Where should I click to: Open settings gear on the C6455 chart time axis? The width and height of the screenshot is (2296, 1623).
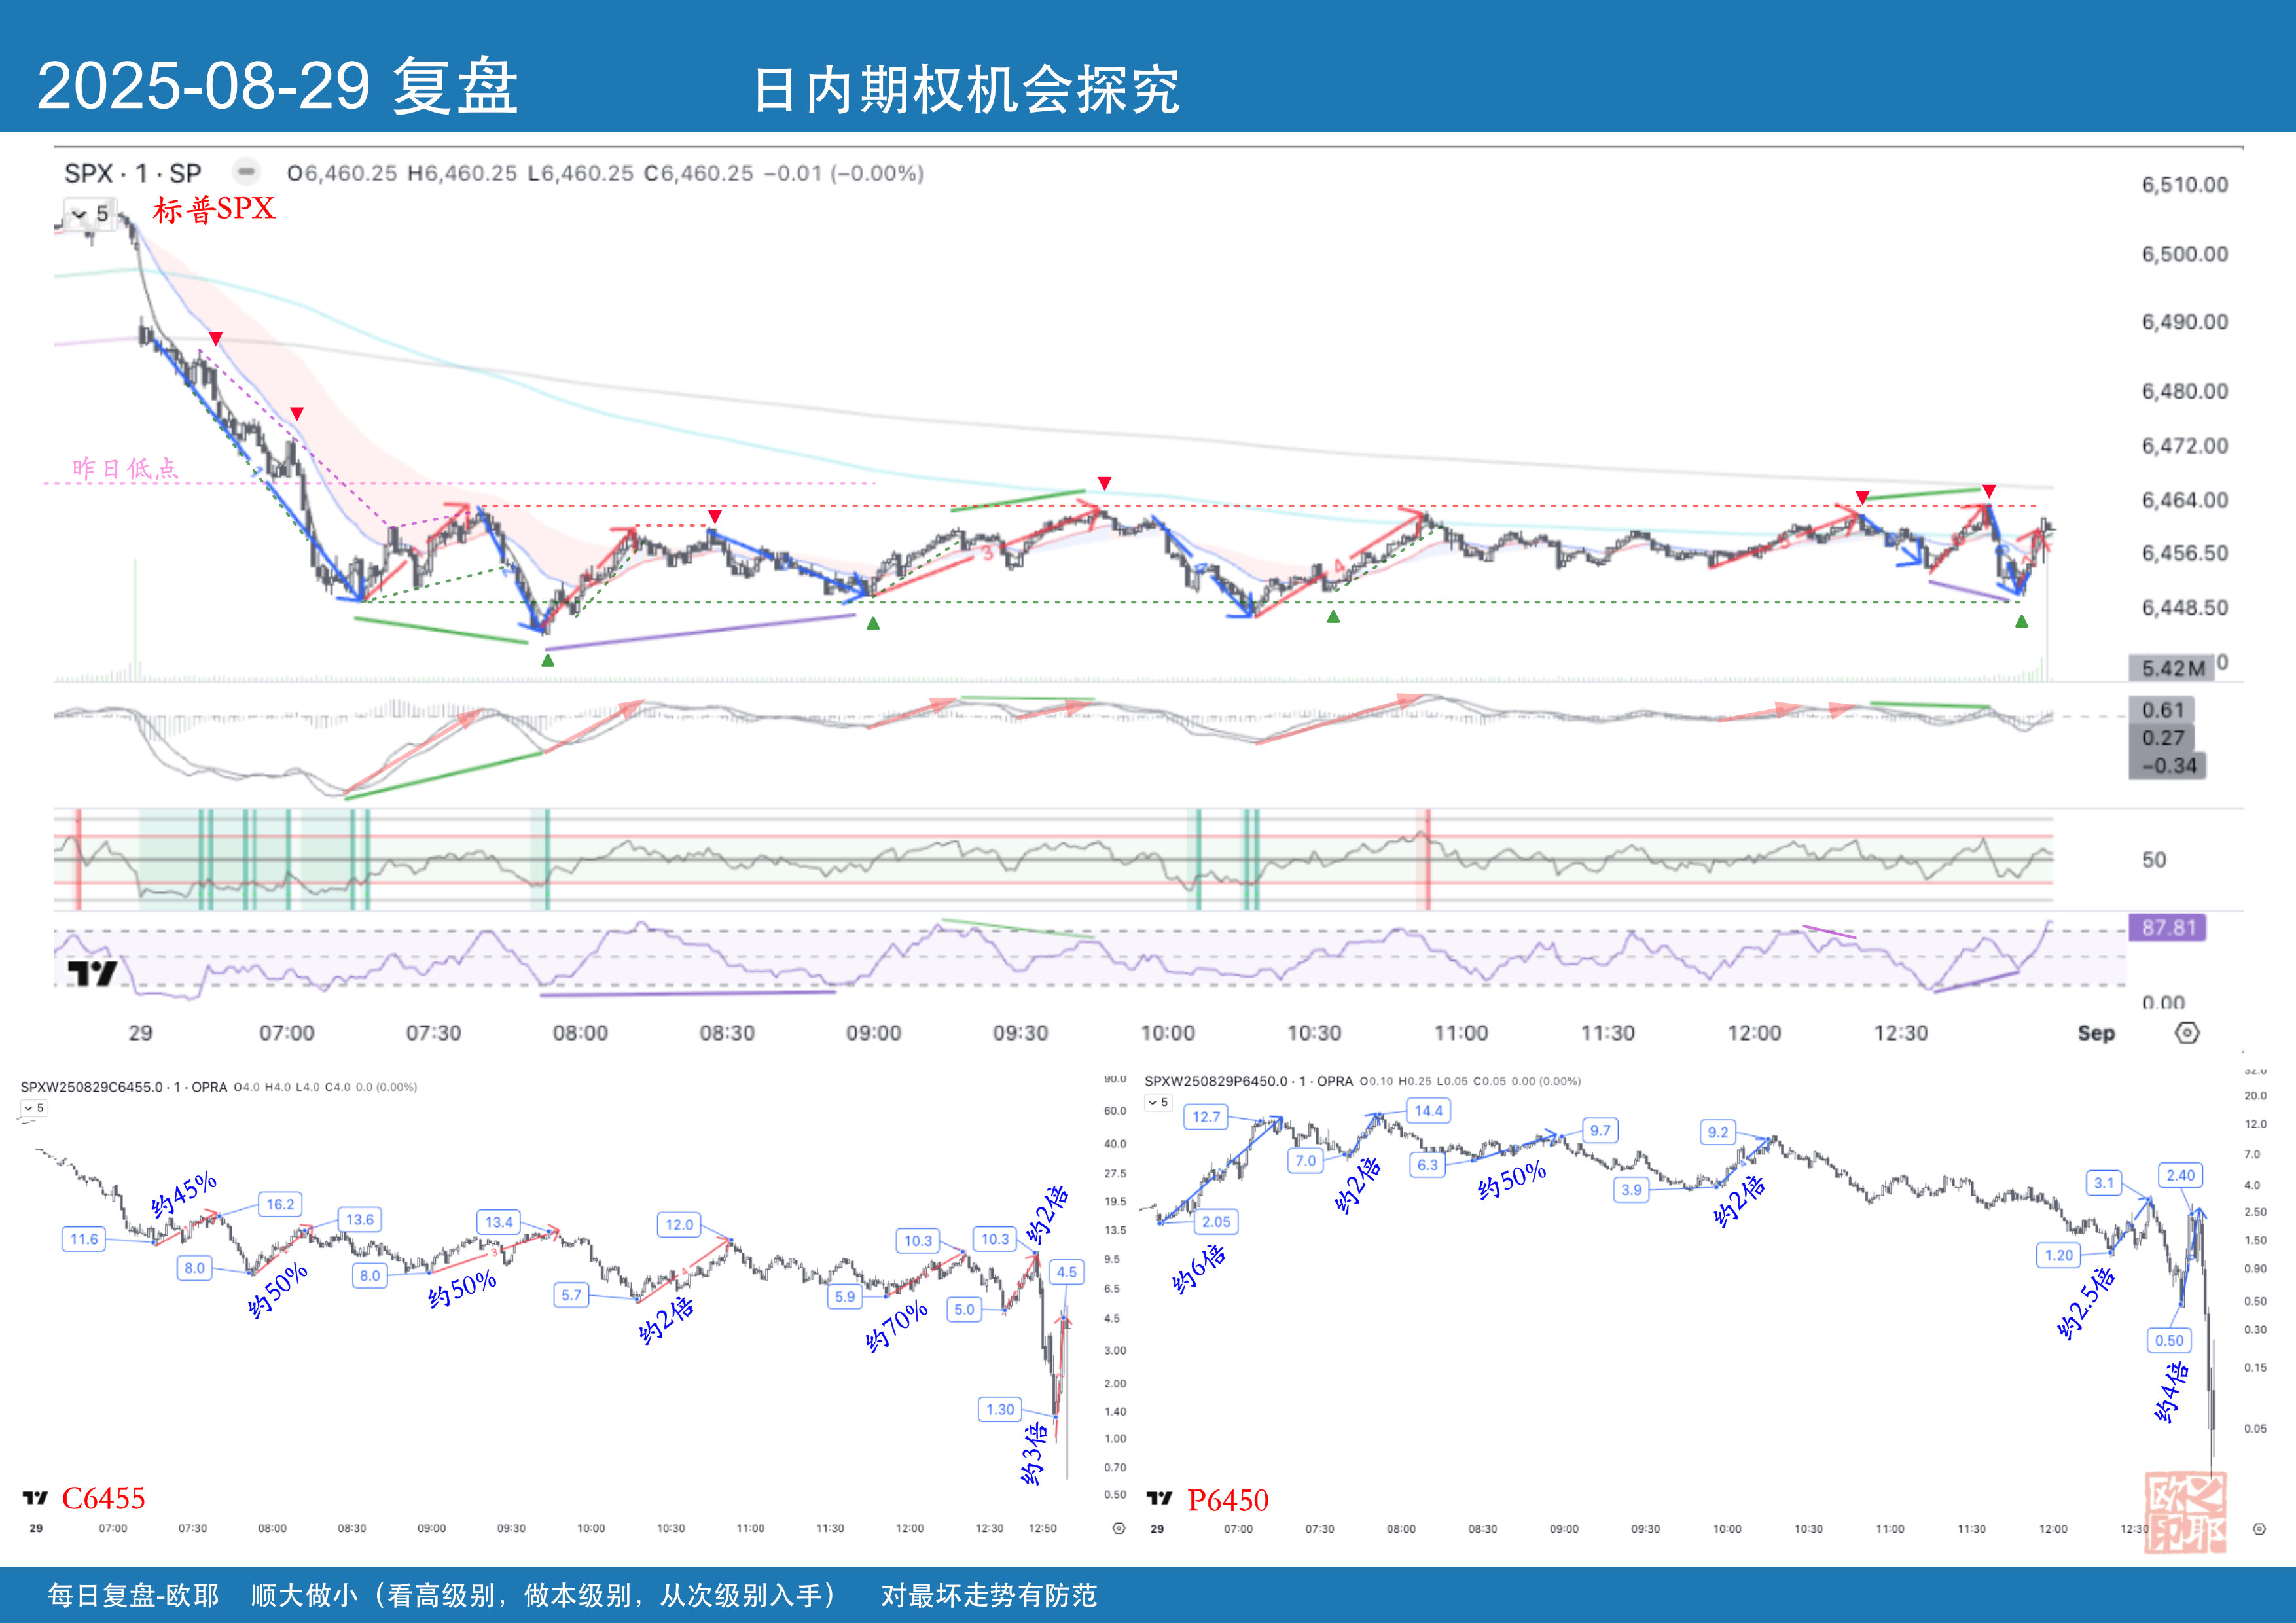coord(1119,1528)
